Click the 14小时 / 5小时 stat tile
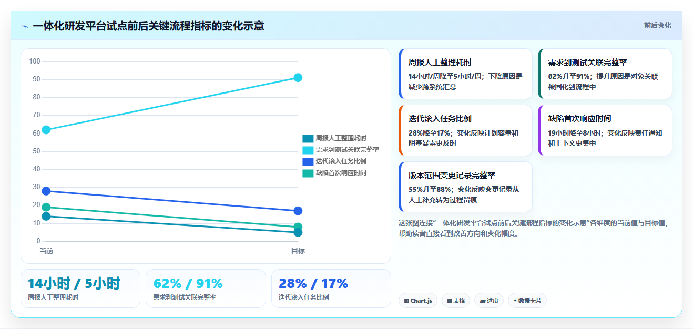 tap(80, 289)
